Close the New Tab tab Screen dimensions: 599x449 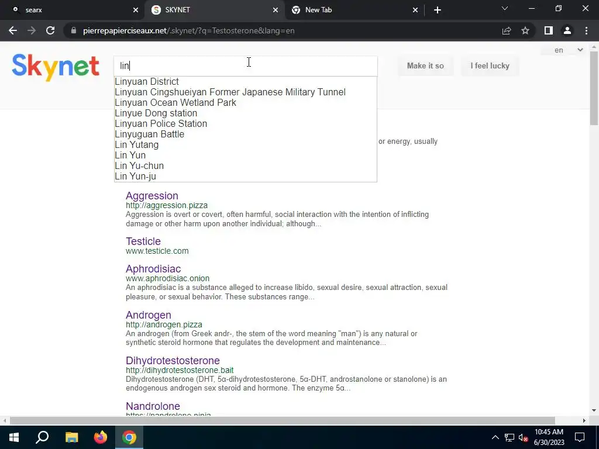click(415, 10)
